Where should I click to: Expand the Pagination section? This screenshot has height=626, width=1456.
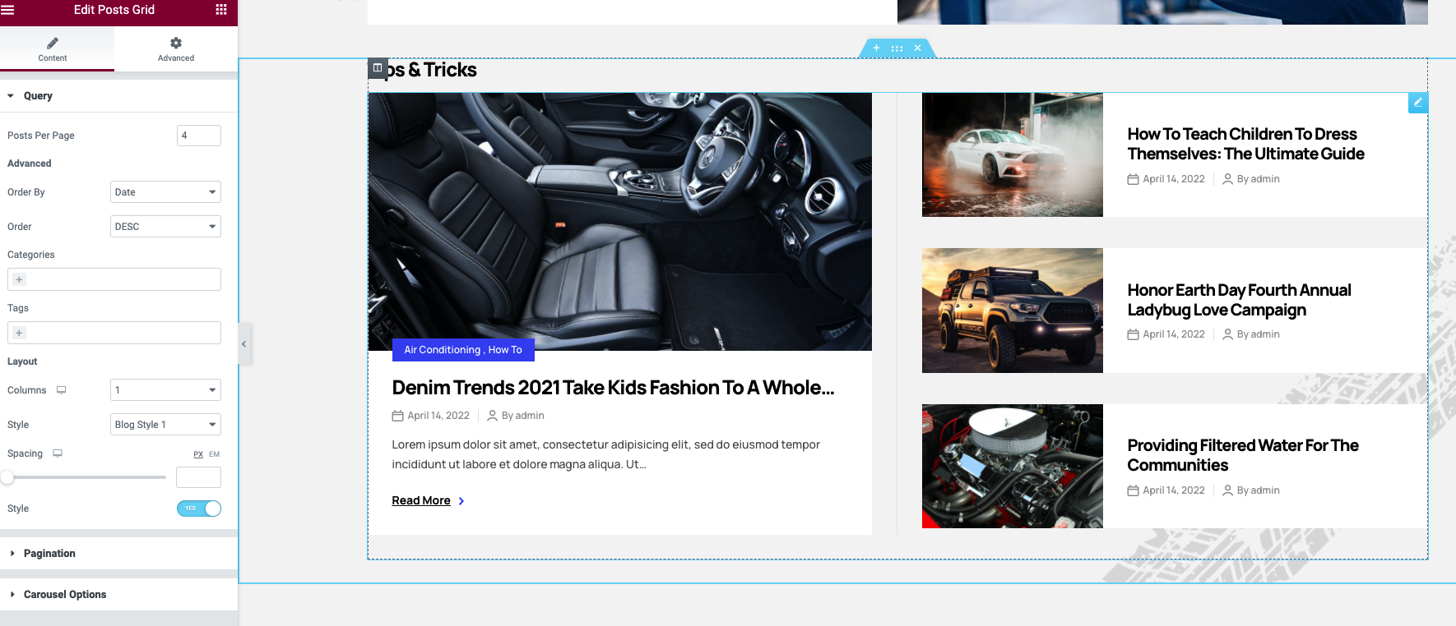tap(49, 554)
